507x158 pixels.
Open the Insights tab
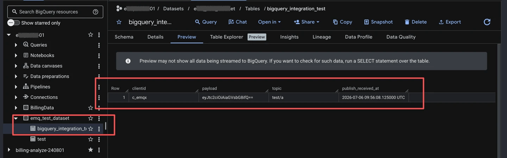pyautogui.click(x=289, y=37)
